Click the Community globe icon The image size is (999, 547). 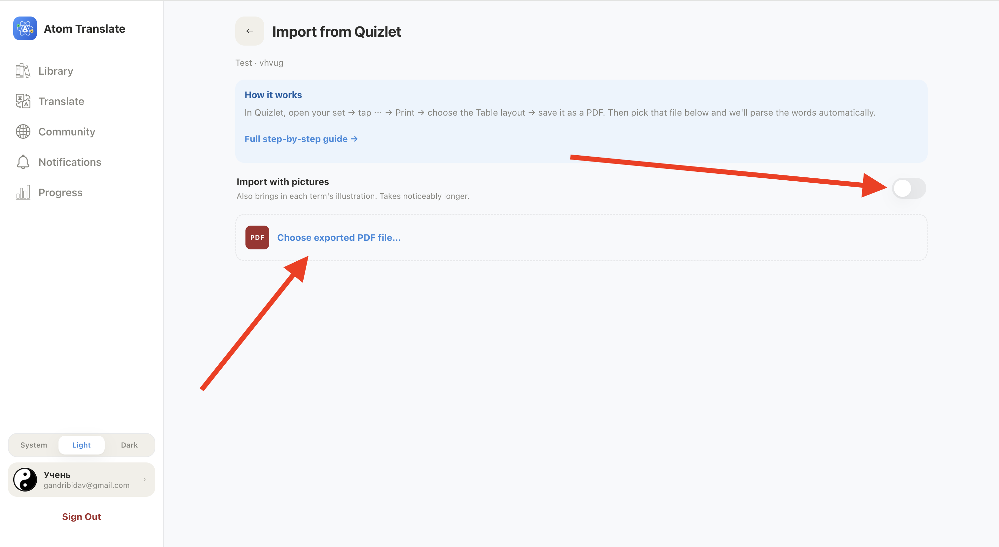tap(23, 132)
